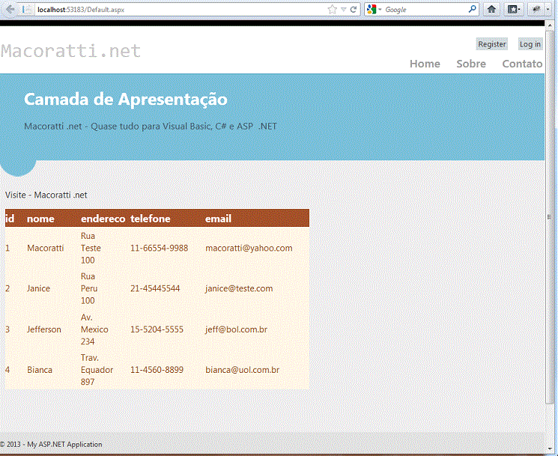Click the Av. Mexico 234 address cell
The height and width of the screenshot is (456, 558).
(x=94, y=329)
